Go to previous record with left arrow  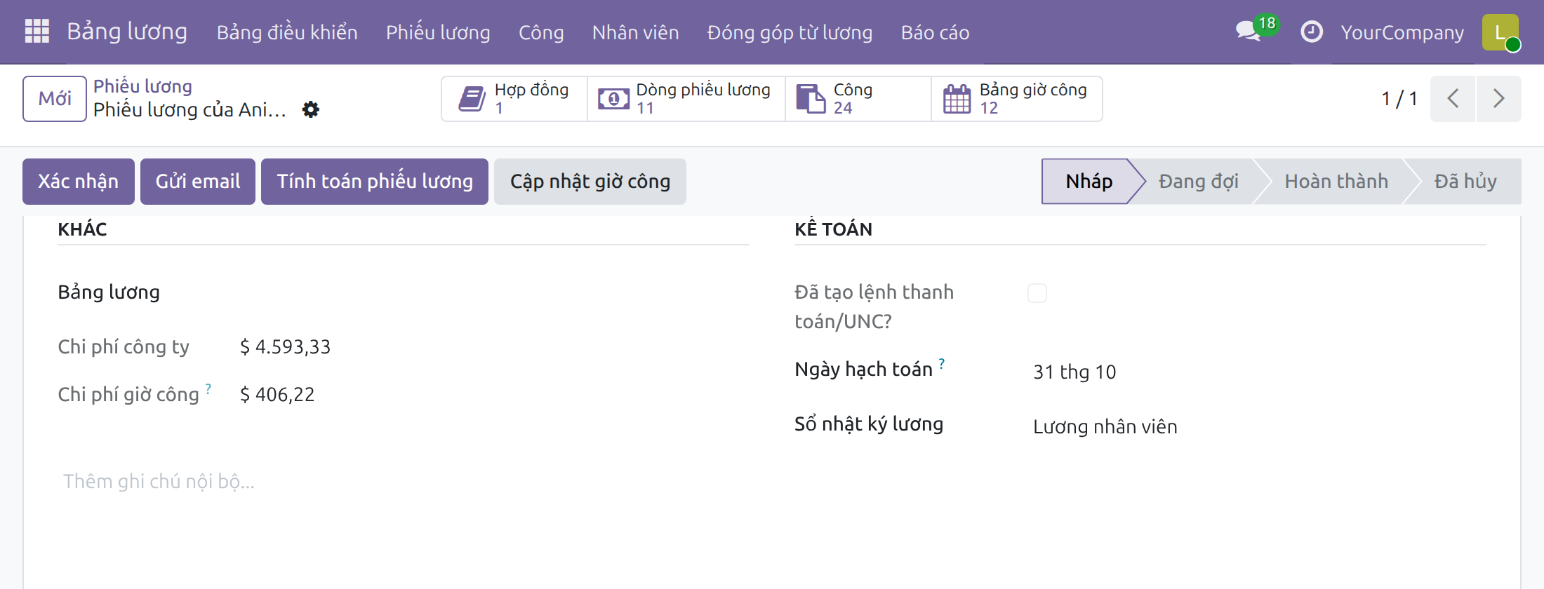(x=1453, y=99)
